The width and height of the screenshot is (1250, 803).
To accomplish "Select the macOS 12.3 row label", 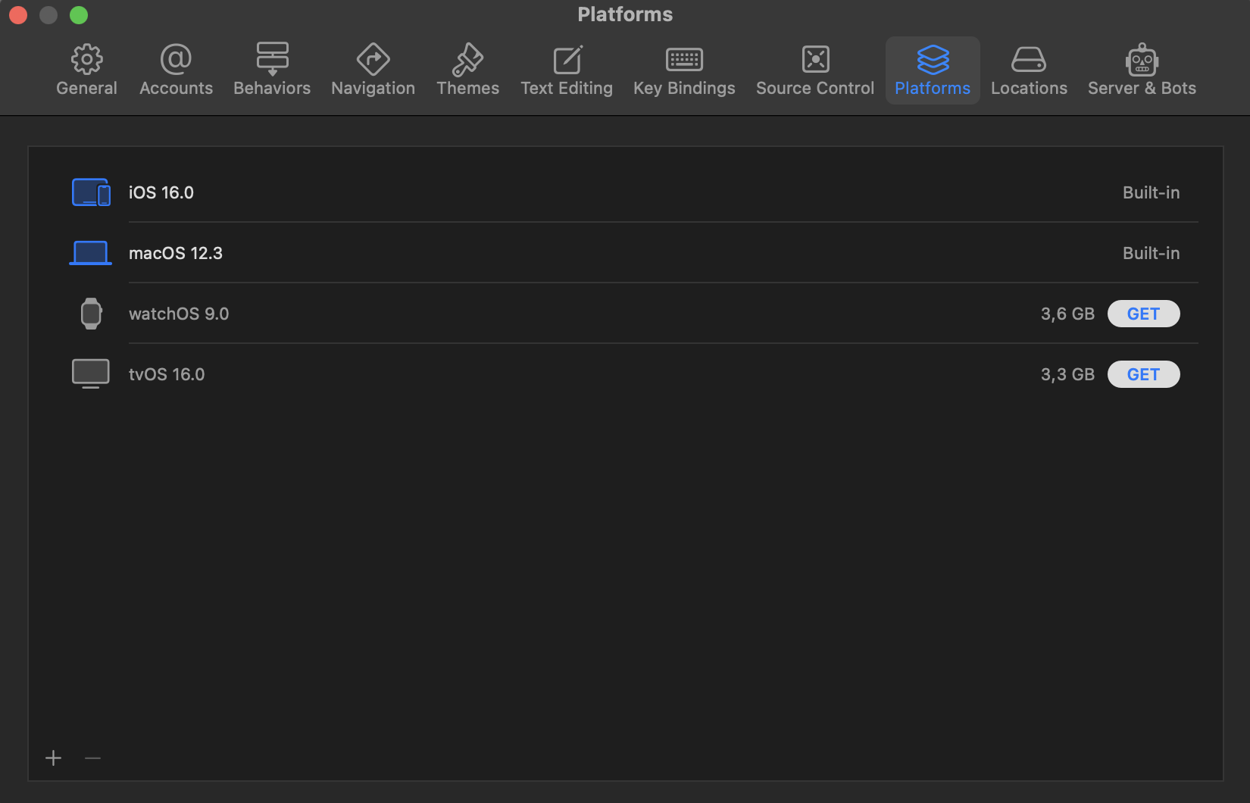I will click(176, 253).
